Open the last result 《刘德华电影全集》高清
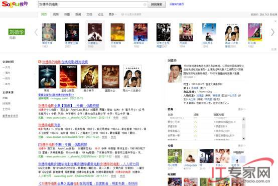278x186 pixels. coord(88,183)
